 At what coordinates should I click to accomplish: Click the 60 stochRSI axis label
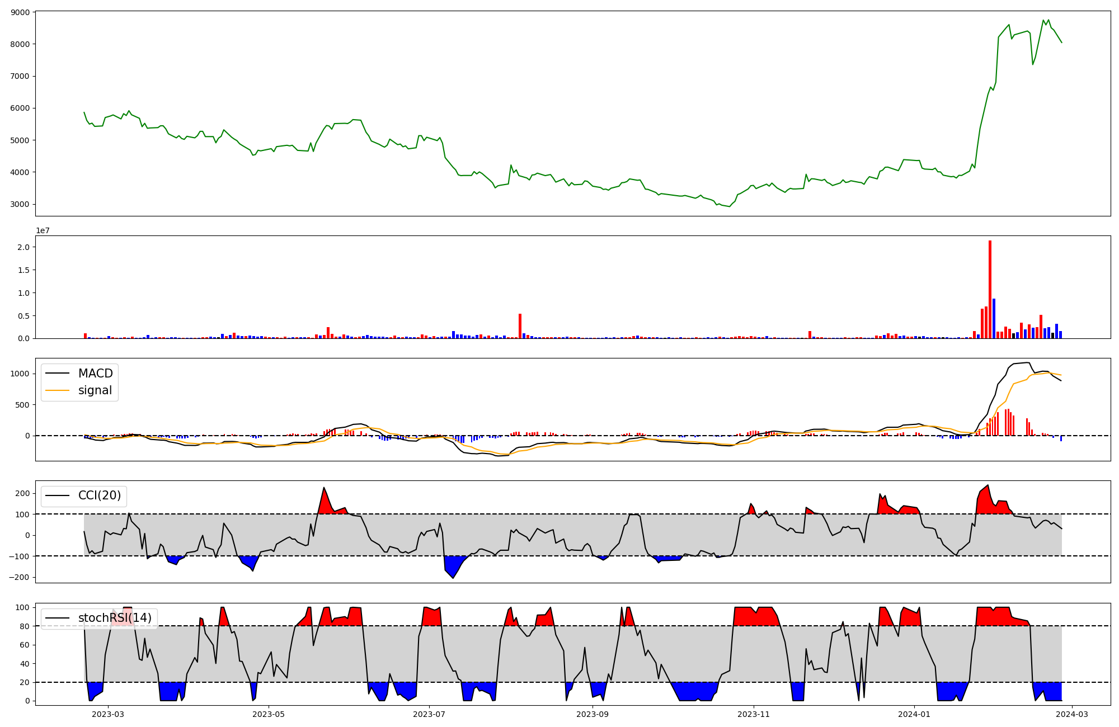coord(25,645)
